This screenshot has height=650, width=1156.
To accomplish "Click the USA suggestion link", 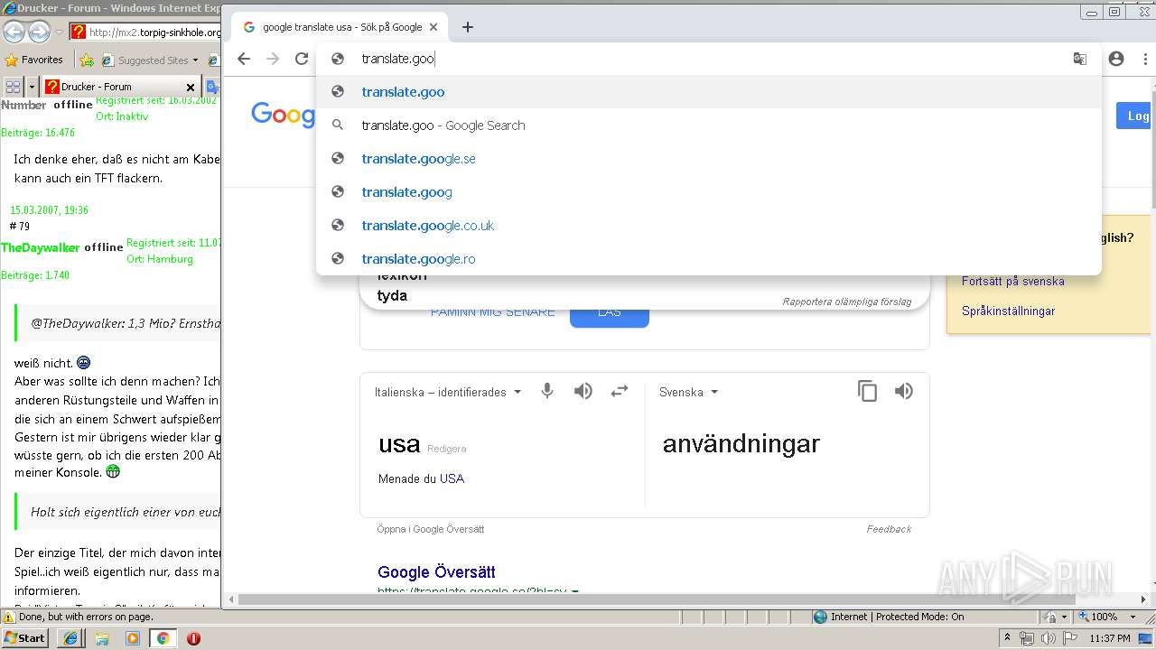I will [x=452, y=478].
